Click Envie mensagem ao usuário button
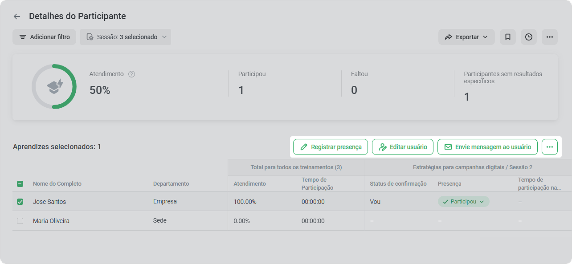 (487, 147)
